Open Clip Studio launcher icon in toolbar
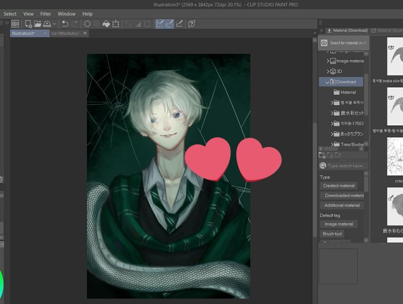 15,24
